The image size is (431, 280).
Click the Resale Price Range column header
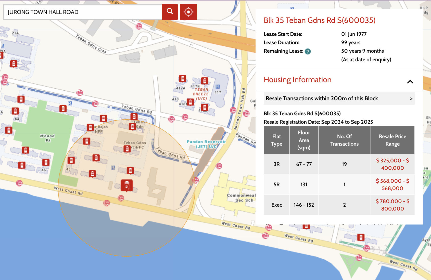click(x=392, y=140)
